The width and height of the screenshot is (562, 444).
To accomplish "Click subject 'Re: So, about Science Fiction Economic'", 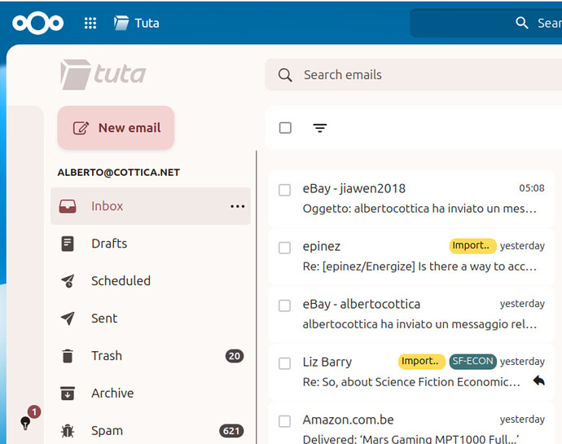I will point(411,382).
